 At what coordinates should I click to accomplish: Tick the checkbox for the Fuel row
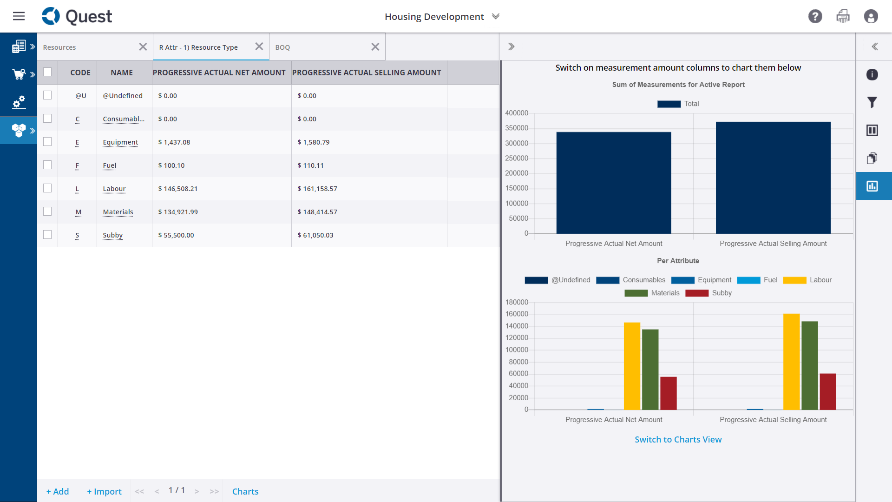point(47,165)
